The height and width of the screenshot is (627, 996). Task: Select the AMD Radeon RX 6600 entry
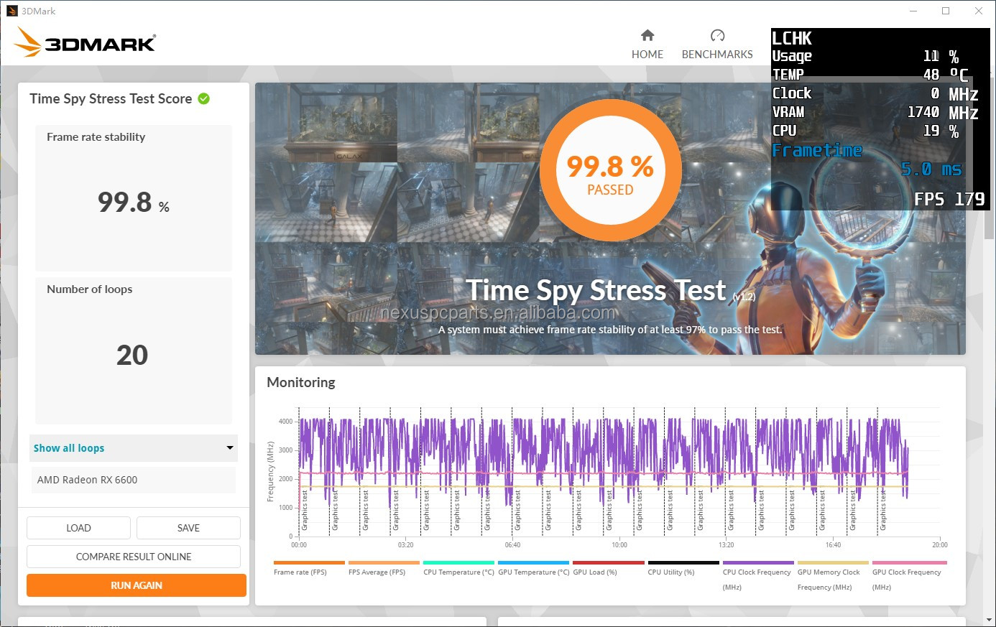[x=133, y=480]
